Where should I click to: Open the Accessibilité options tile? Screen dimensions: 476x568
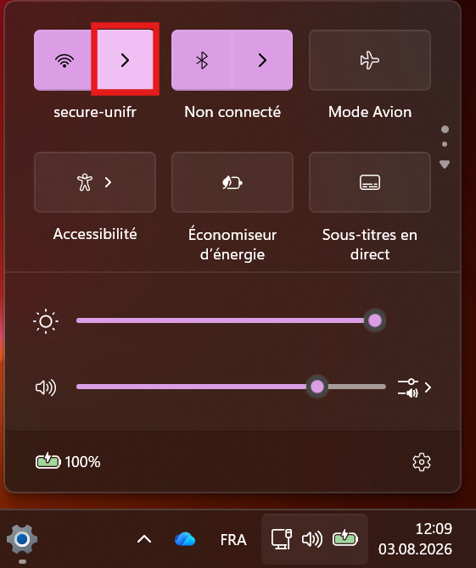(x=95, y=182)
